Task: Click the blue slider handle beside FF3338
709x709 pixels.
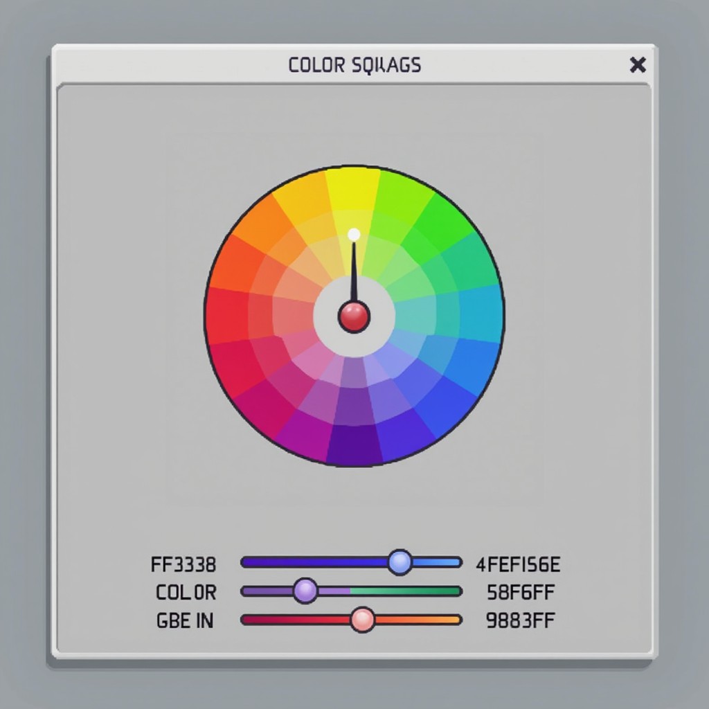Action: point(400,562)
